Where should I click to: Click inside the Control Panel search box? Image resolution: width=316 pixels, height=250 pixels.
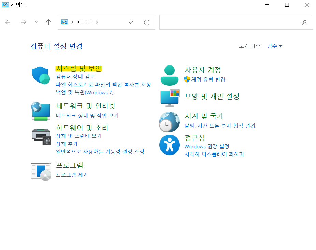click(x=236, y=22)
